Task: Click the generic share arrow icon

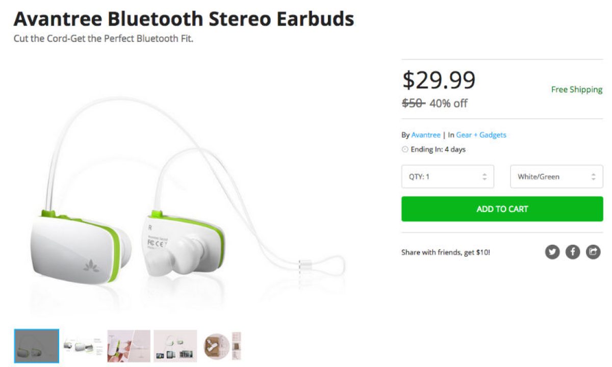Action: 593,251
